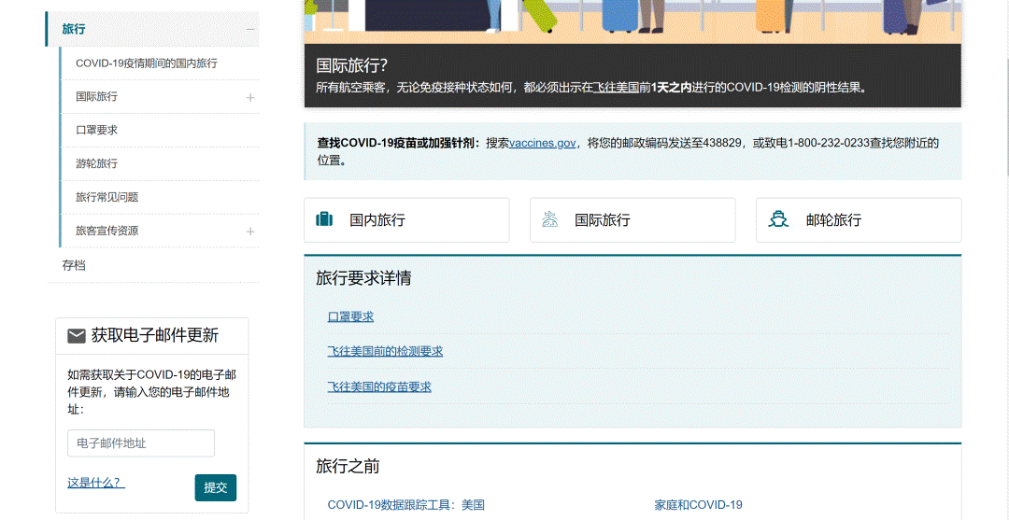
Task: Type in the 电子邮件地址 input field
Action: (141, 443)
